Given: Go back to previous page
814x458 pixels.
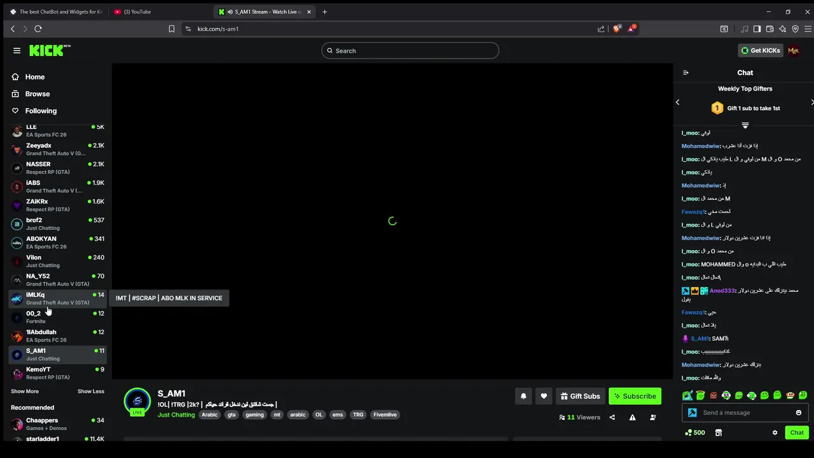Looking at the screenshot, I should [x=13, y=29].
